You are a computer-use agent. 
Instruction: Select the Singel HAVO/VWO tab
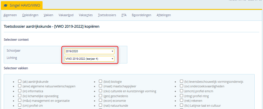[x=22, y=5]
